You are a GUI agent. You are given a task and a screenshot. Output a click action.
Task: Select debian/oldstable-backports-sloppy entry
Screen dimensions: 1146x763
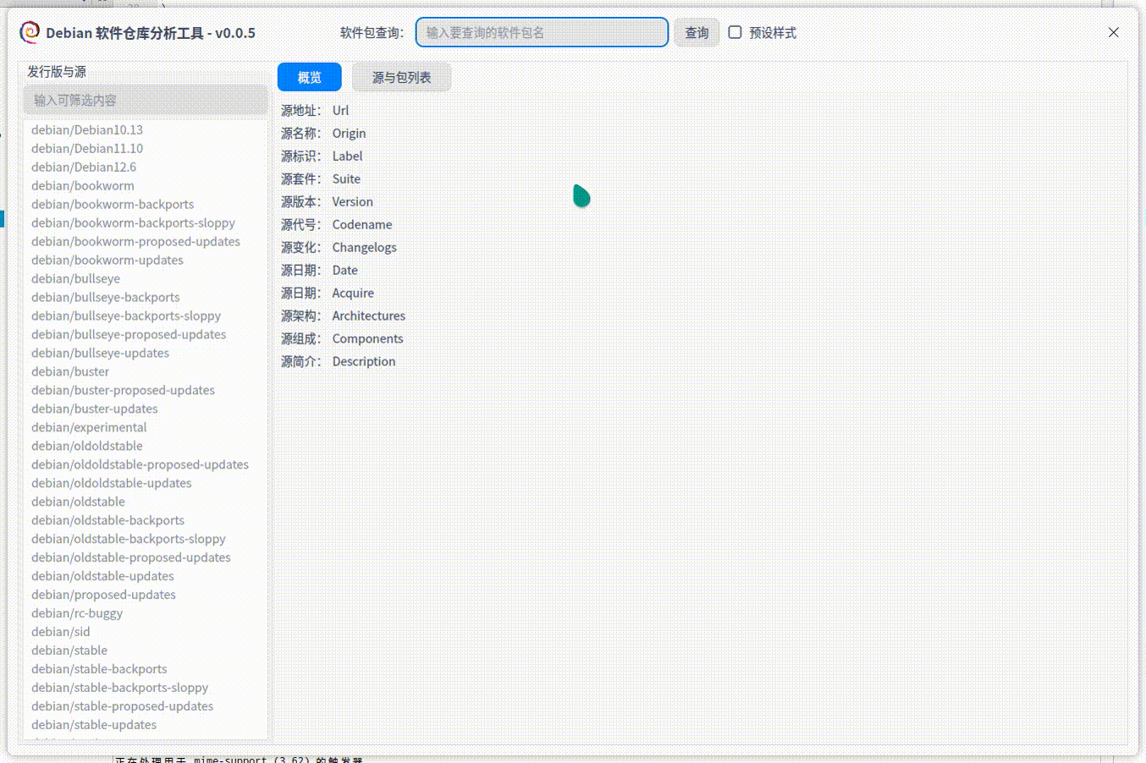coord(146,539)
